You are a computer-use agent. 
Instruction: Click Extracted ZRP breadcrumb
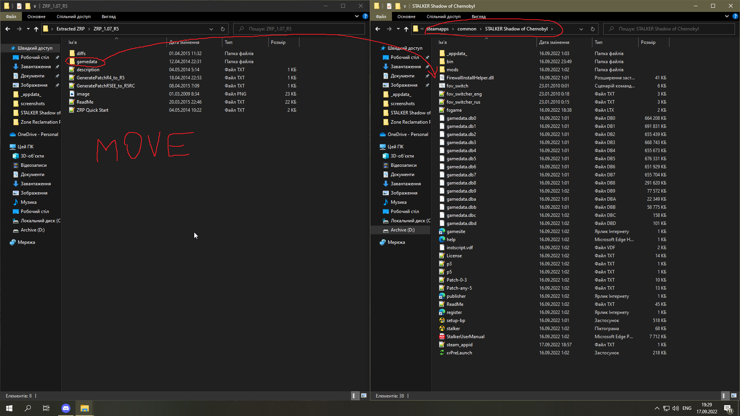point(71,29)
